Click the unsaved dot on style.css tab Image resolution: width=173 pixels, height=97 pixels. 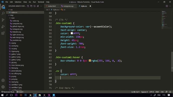[x=90, y=6]
